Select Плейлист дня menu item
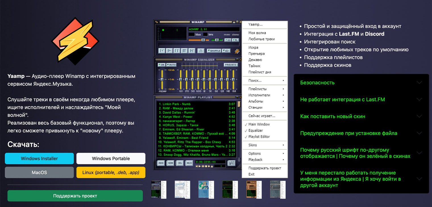Screen dimensions: 432x207 [265, 72]
